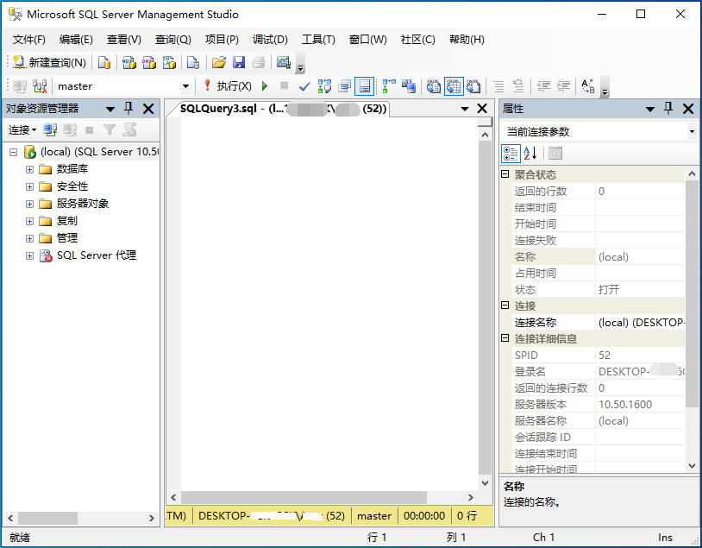Expand the 安全性 folder
This screenshot has height=548, width=702.
[x=29, y=186]
